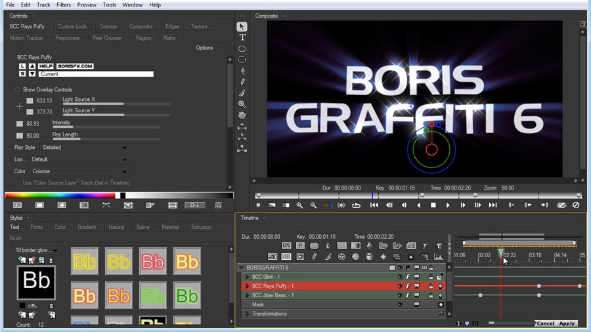591x332 pixels.
Task: Click the green timeline playhead marker
Action: coord(500,252)
